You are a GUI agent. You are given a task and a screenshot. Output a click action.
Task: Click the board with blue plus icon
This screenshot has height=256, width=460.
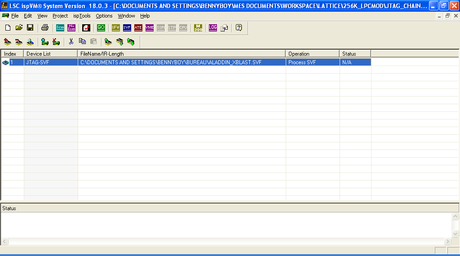tap(45, 42)
